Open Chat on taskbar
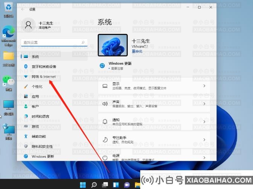253x189 pixels. point(127,185)
